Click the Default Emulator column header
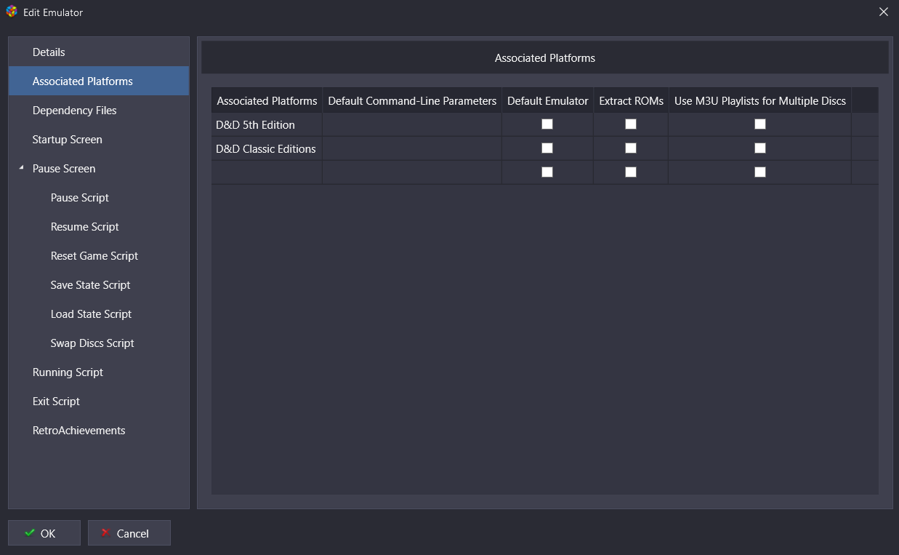The width and height of the screenshot is (899, 555). coord(547,100)
